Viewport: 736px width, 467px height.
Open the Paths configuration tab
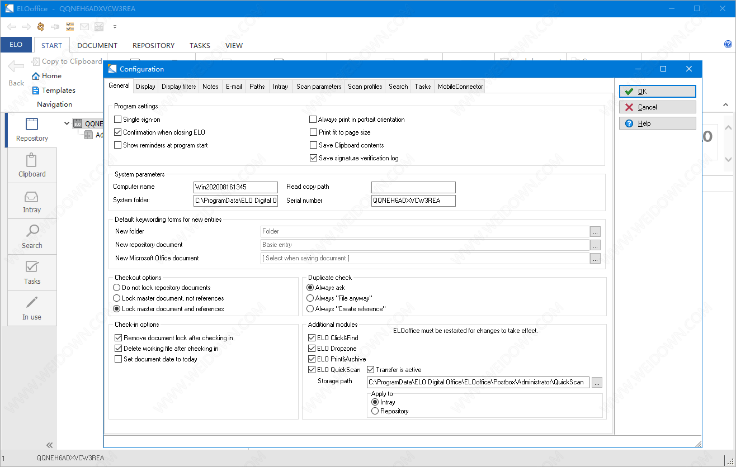pyautogui.click(x=257, y=87)
